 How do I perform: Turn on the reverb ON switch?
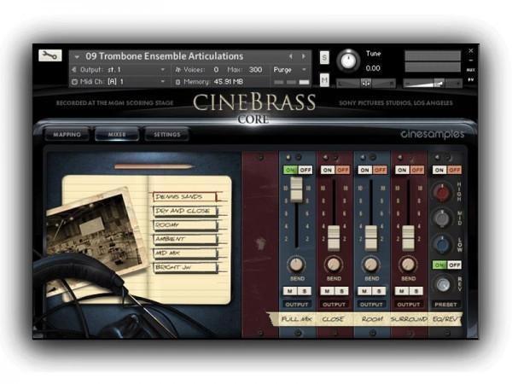click(x=439, y=265)
